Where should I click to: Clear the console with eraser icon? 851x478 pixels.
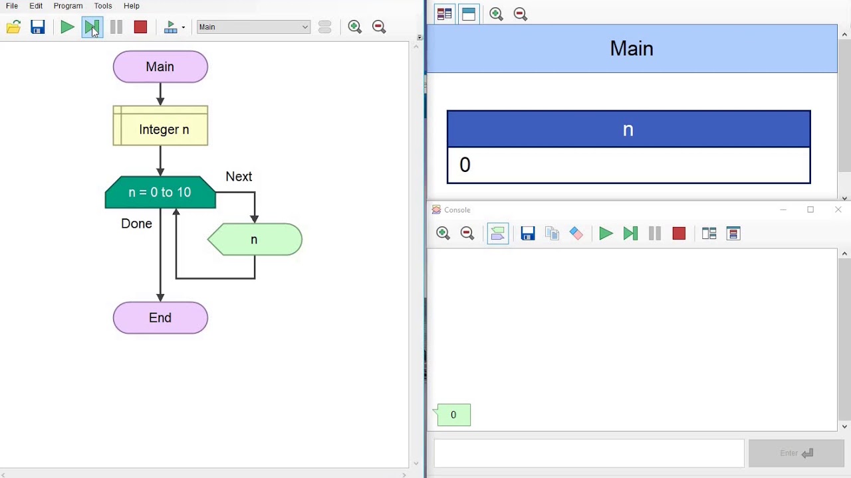[x=576, y=233]
